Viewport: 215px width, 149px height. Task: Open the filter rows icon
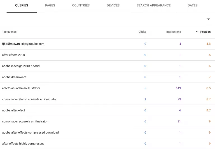click(x=208, y=18)
